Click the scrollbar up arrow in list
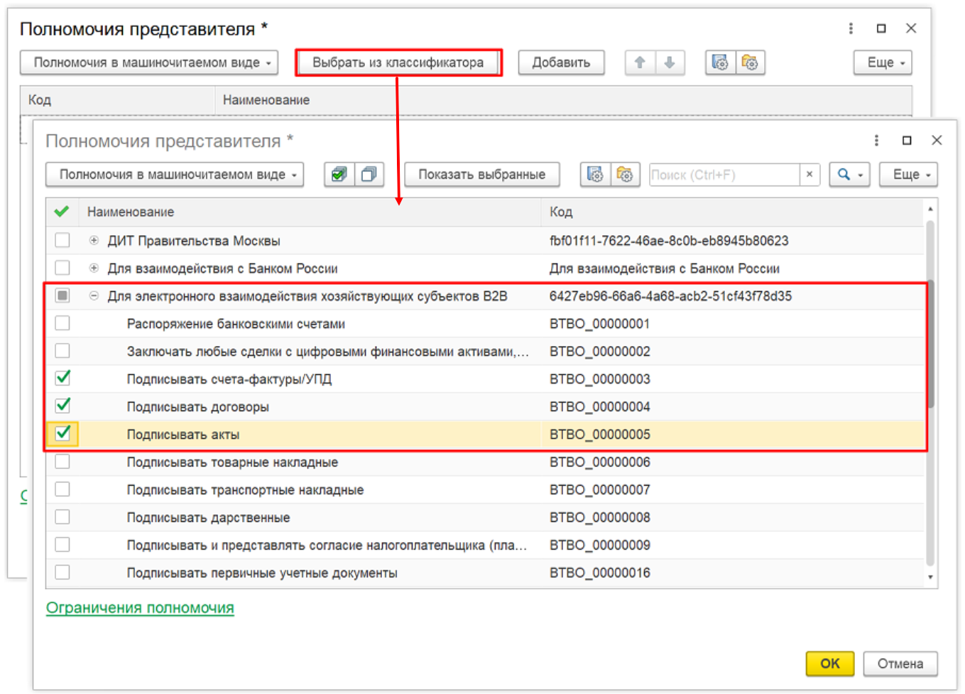The width and height of the screenshot is (965, 694). 930,208
